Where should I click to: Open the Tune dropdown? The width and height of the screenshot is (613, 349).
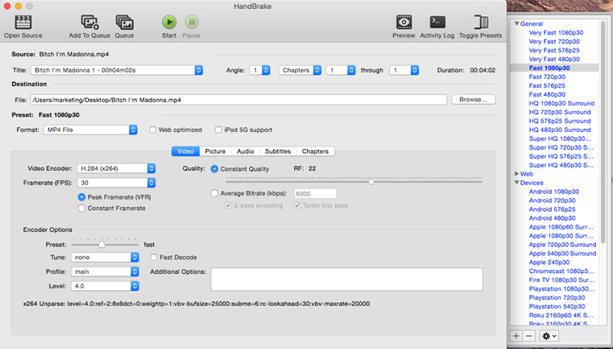tap(105, 258)
